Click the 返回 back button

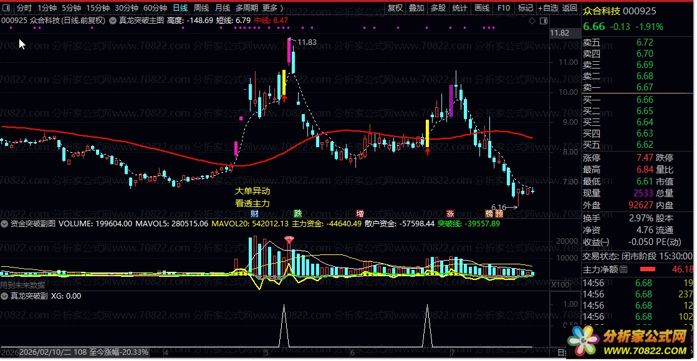[569, 7]
